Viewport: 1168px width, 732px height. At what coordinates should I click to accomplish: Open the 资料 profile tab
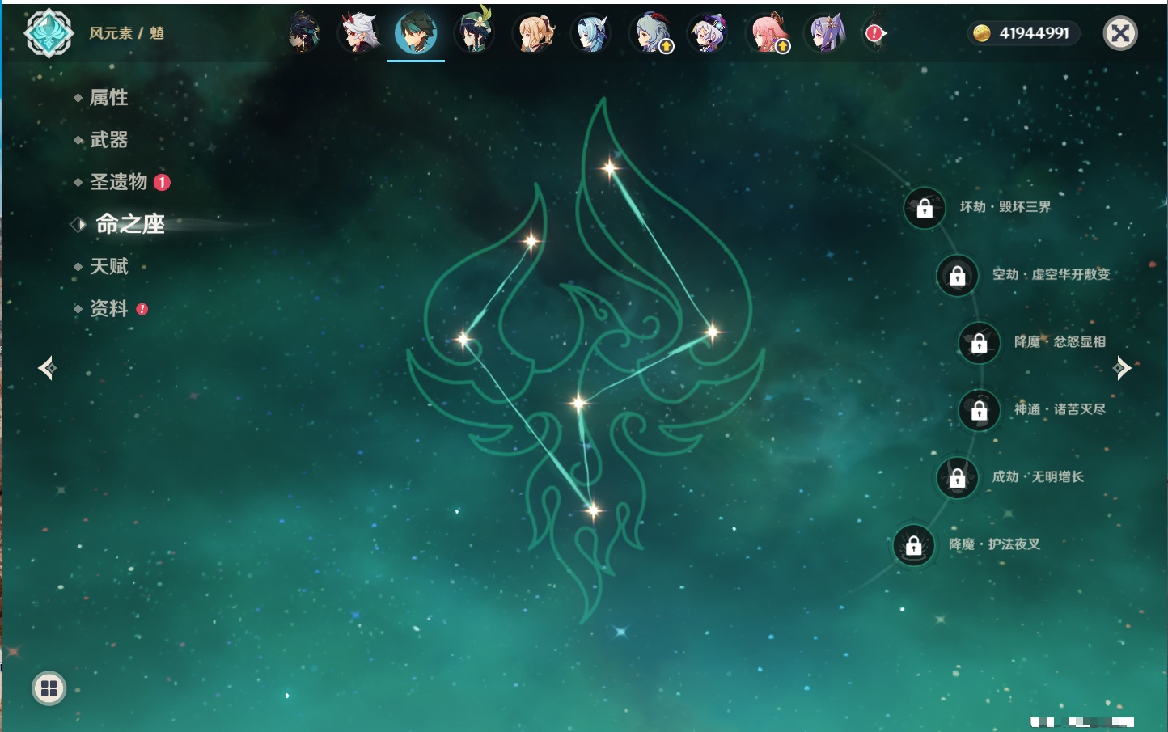[x=108, y=308]
